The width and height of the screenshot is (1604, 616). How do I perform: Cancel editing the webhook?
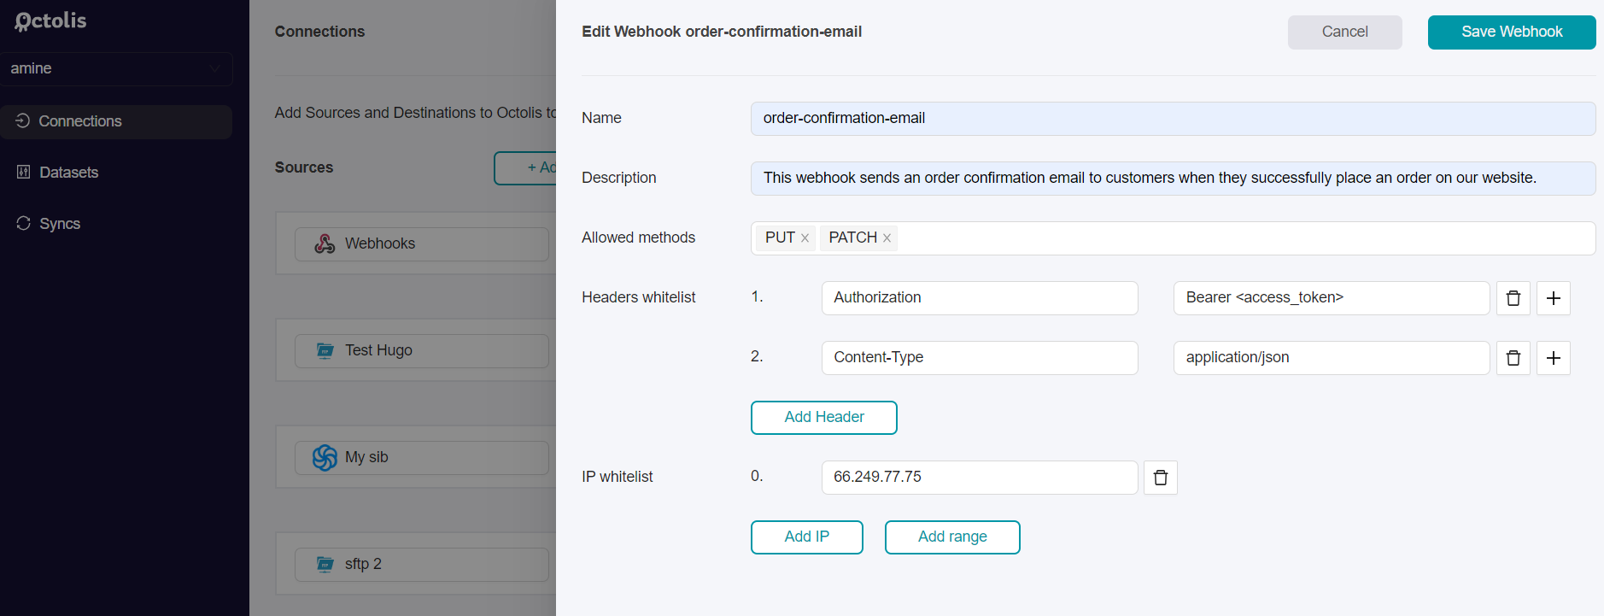[1344, 32]
